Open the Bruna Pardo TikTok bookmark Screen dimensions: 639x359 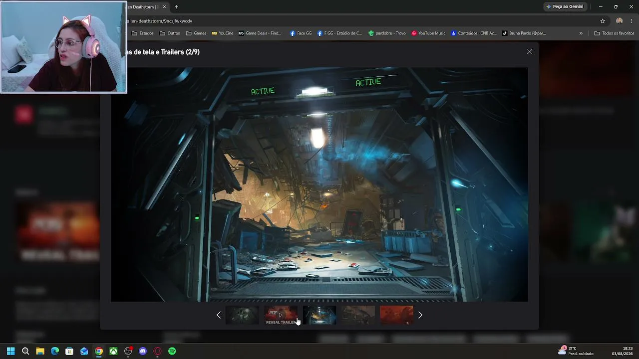pyautogui.click(x=524, y=33)
